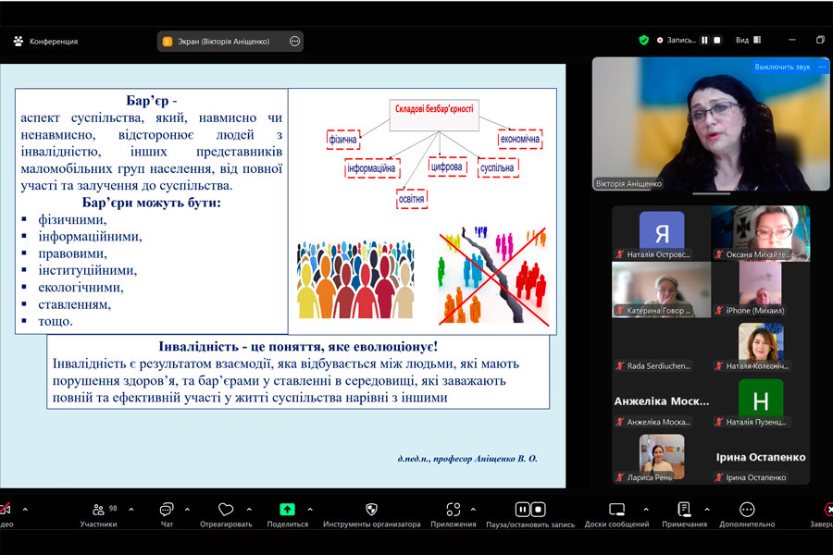Click the crossed-out divided people image
This screenshot has height=555, width=833.
(492, 276)
